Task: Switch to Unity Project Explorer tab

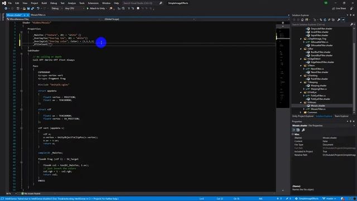Action: 303,116
